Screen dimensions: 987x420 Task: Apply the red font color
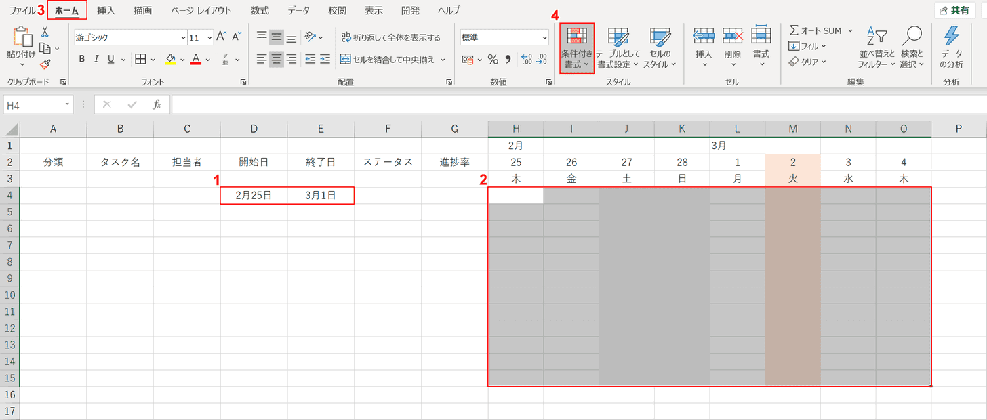(196, 59)
